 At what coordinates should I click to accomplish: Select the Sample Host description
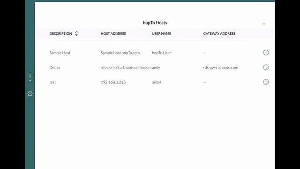tap(60, 53)
